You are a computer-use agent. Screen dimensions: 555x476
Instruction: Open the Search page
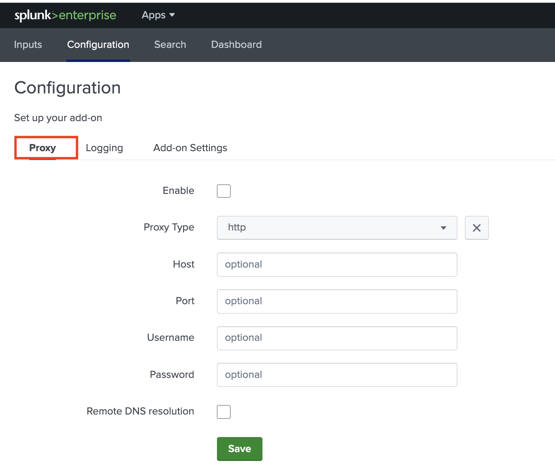170,45
